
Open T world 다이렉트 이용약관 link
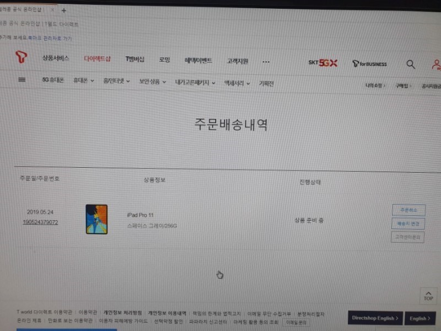[x=44, y=312]
